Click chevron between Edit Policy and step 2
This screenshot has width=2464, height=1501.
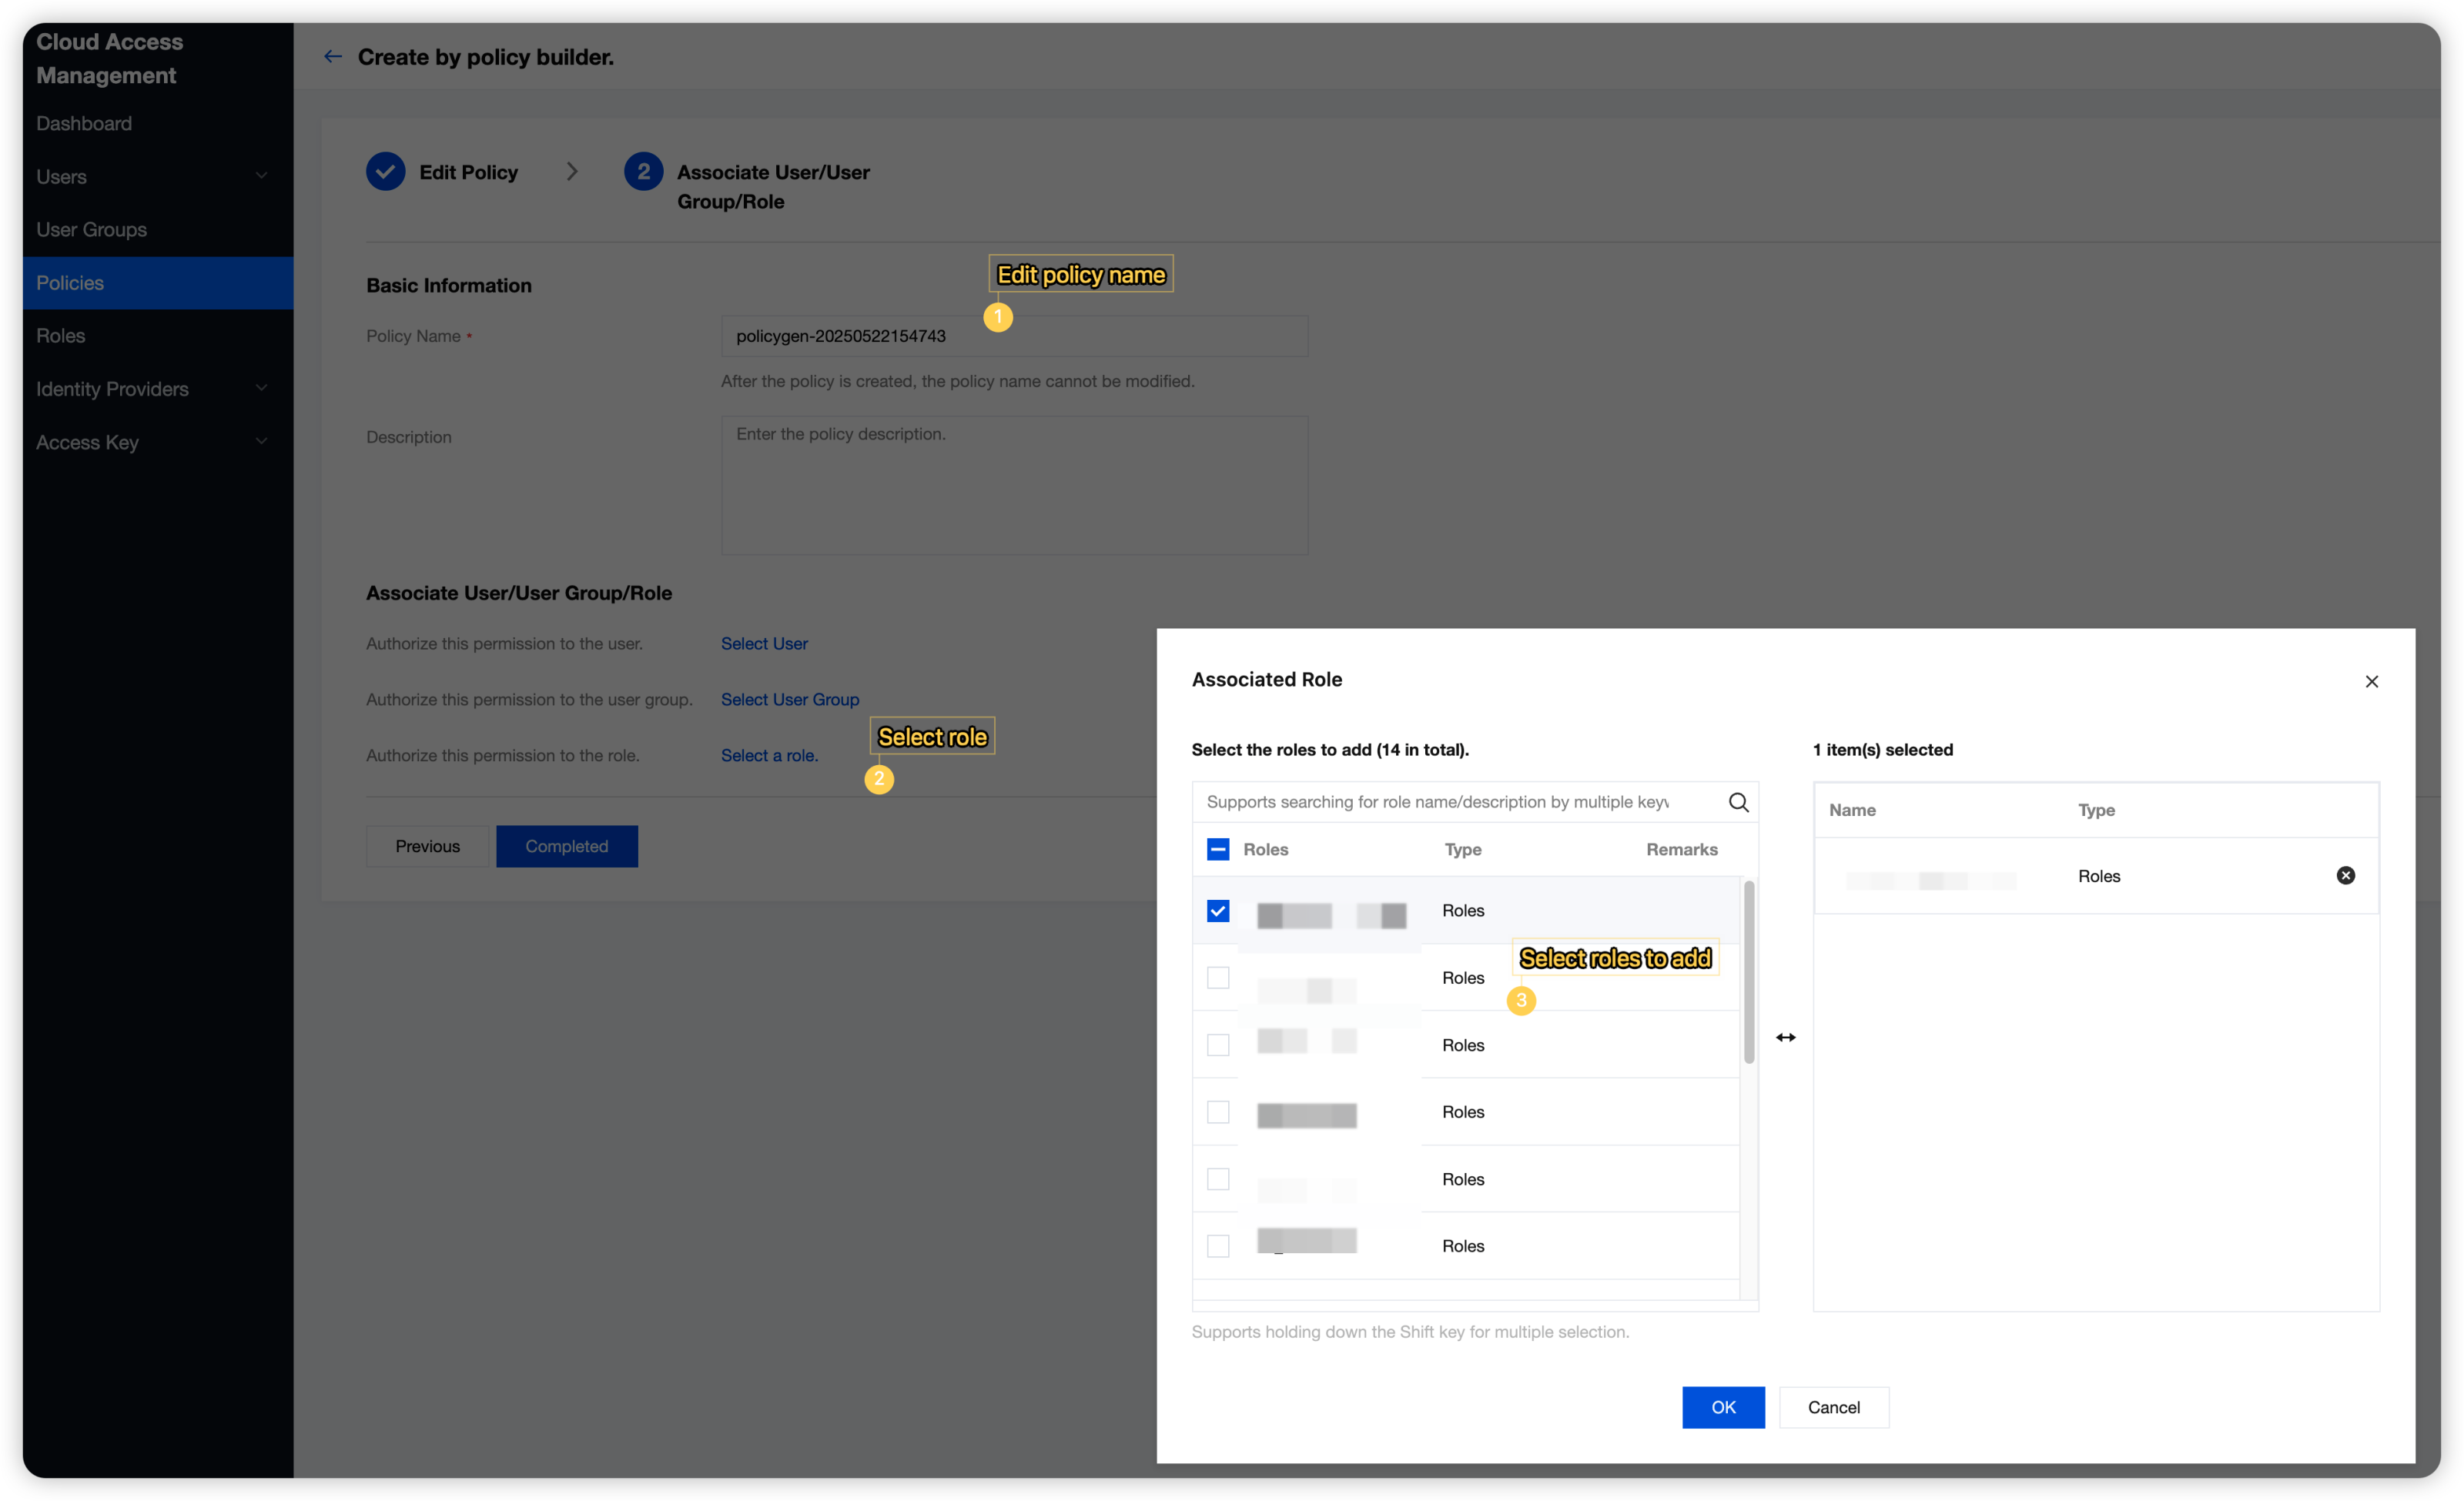(x=572, y=172)
